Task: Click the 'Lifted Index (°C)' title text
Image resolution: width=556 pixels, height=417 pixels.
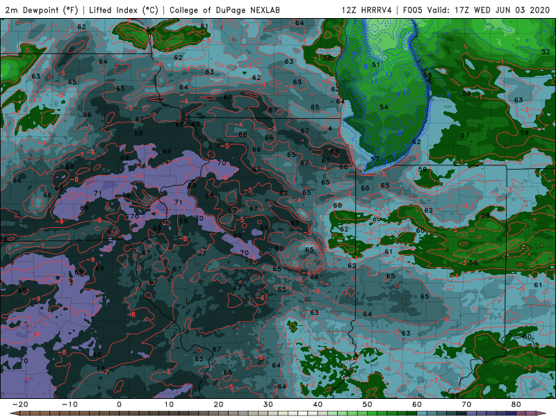Action: pyautogui.click(x=124, y=10)
